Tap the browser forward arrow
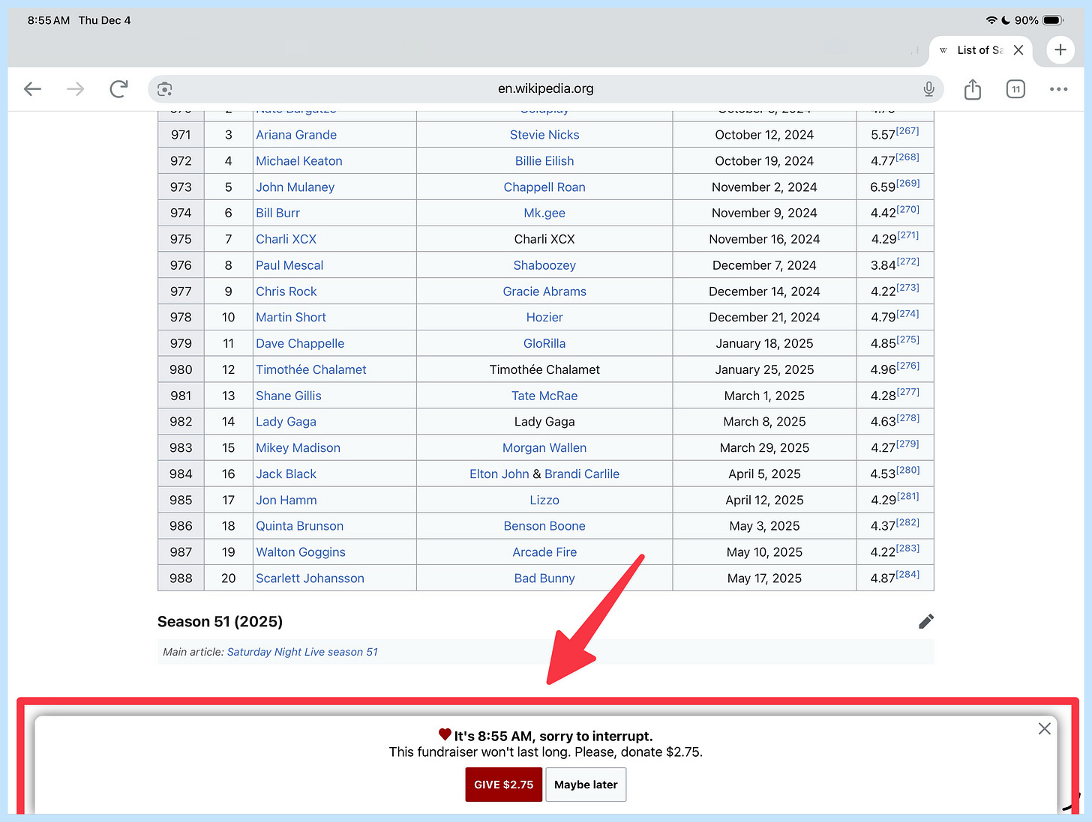The width and height of the screenshot is (1092, 822). tap(75, 89)
